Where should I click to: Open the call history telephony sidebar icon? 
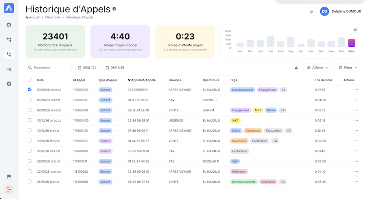click(9, 54)
